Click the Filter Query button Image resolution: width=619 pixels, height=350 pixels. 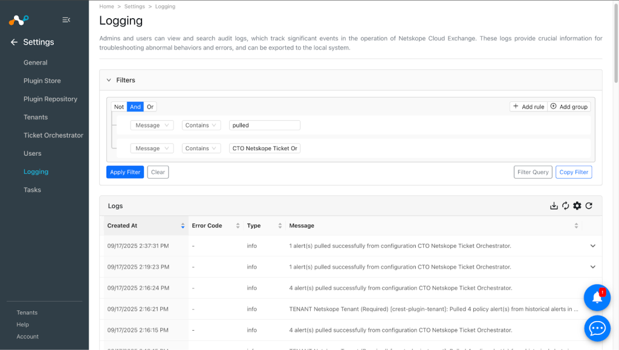pyautogui.click(x=533, y=172)
